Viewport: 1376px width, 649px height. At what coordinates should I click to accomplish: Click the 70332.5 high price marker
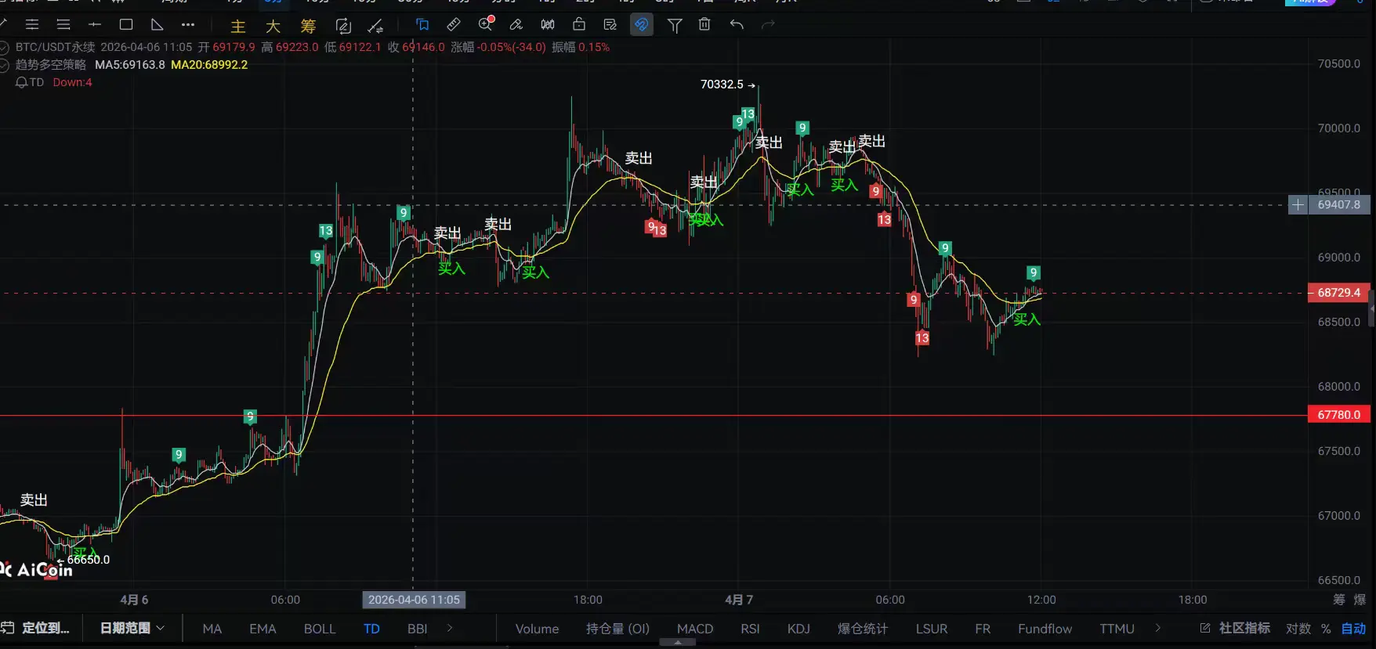pyautogui.click(x=728, y=85)
